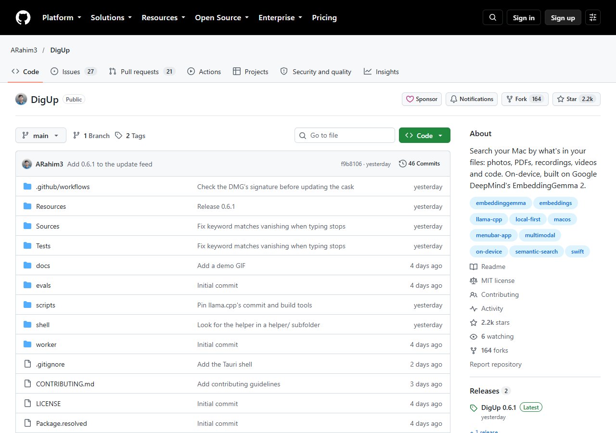Click the Sign up button
This screenshot has width=616, height=433.
point(563,17)
